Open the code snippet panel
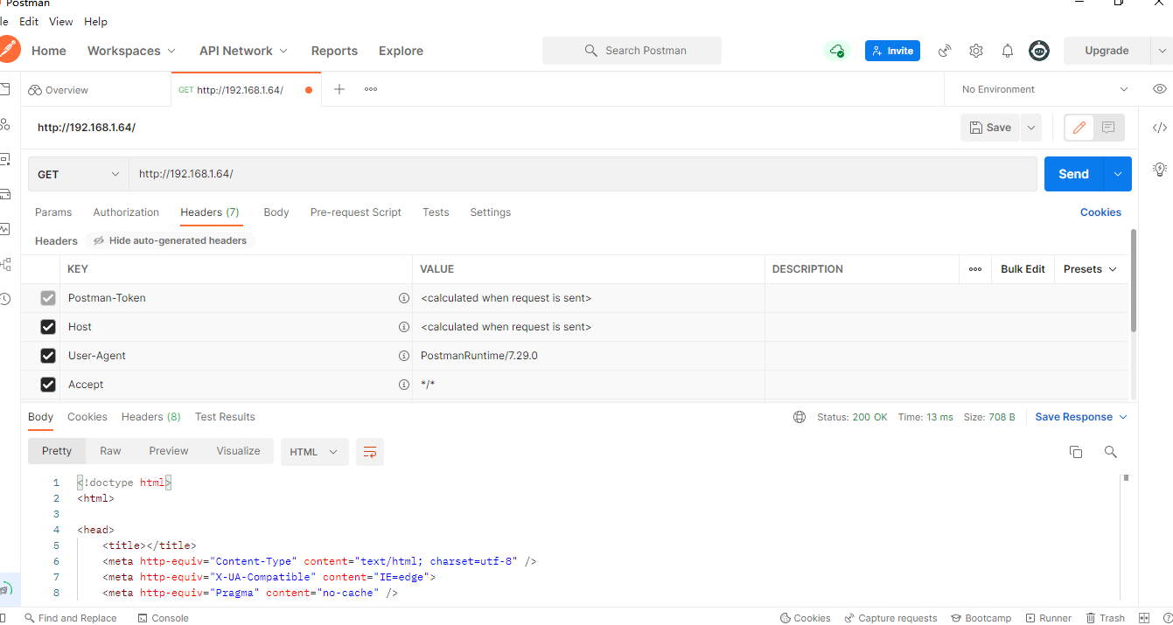This screenshot has width=1173, height=625. 1159,127
